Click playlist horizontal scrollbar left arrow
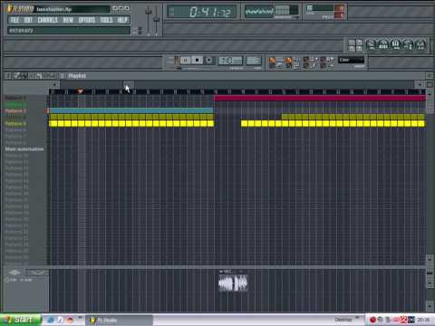This screenshot has width=435, height=326. tap(54, 84)
